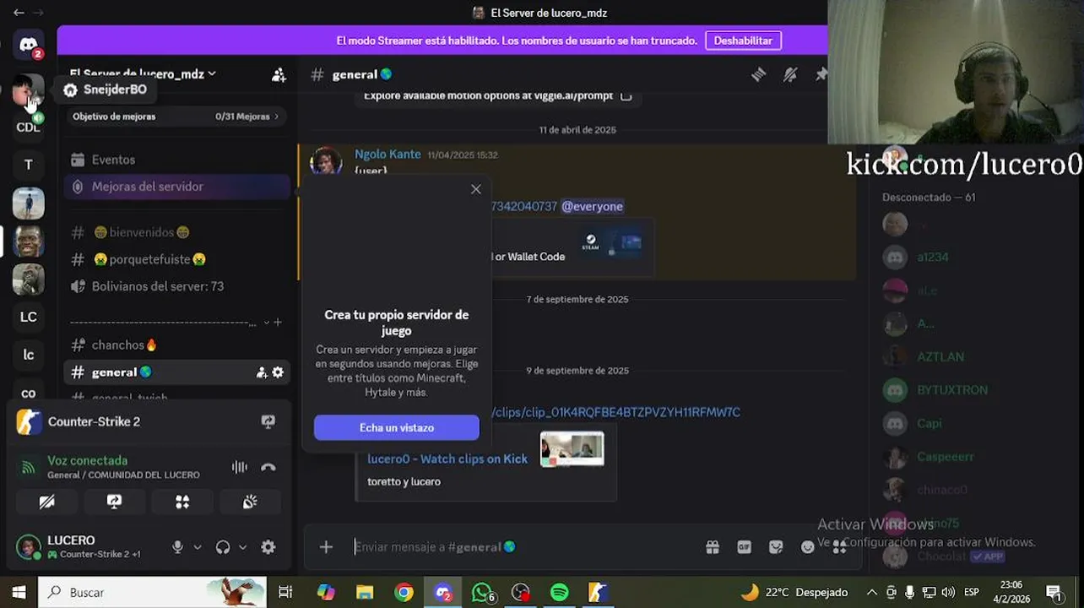Open the Bolivianos del server: 73 voice channel

(177, 286)
